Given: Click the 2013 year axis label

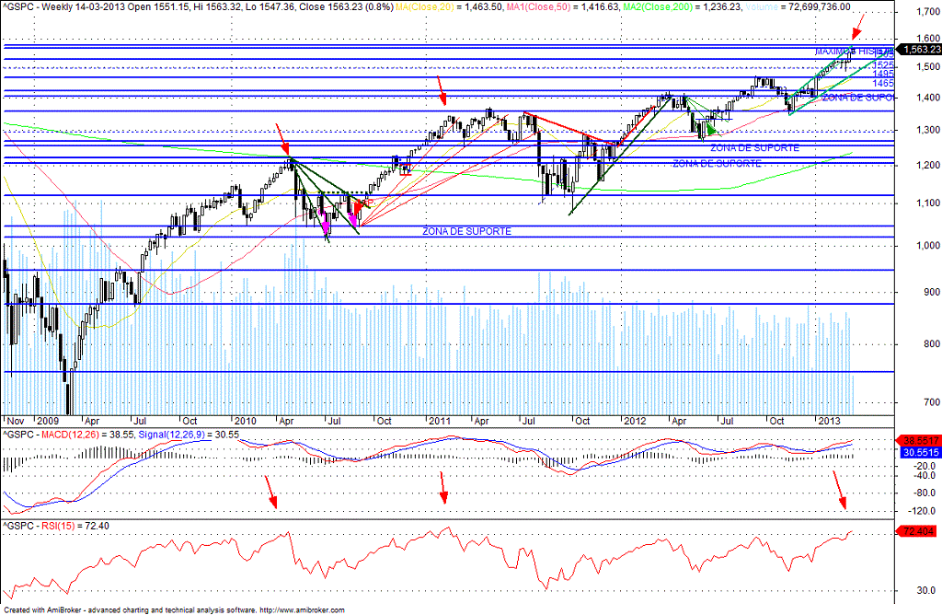Looking at the screenshot, I should [x=829, y=421].
